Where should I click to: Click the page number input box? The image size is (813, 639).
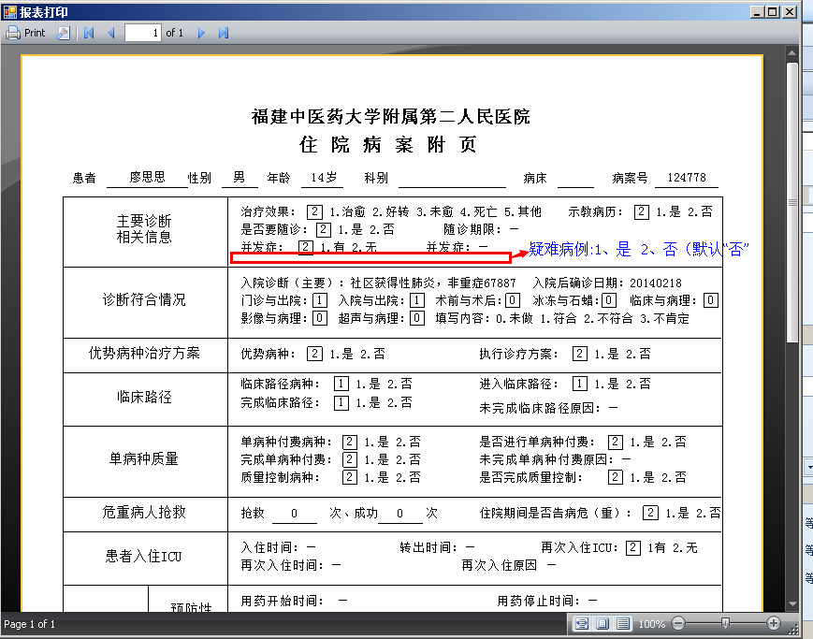(x=143, y=33)
